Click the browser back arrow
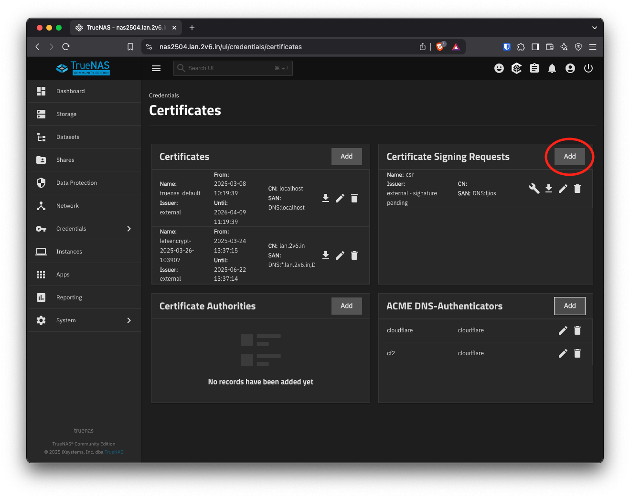 pyautogui.click(x=38, y=47)
